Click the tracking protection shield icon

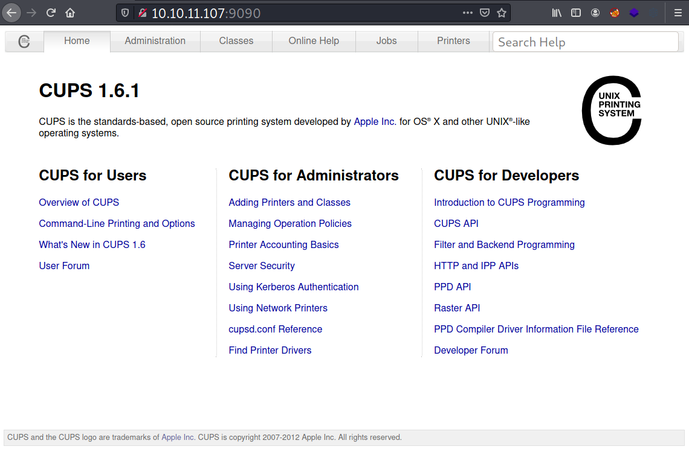[125, 12]
